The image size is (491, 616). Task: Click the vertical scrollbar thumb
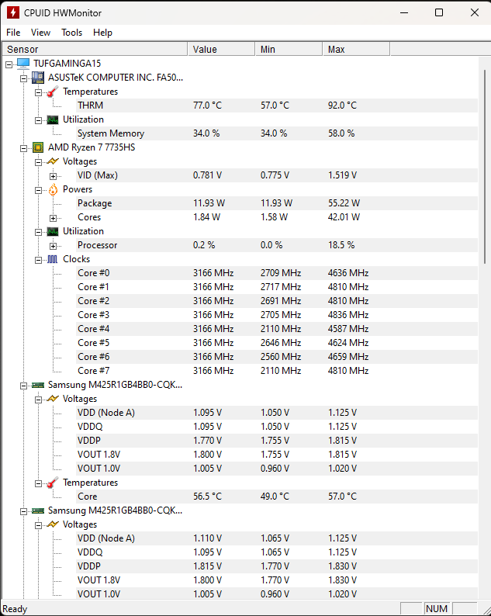(485, 167)
